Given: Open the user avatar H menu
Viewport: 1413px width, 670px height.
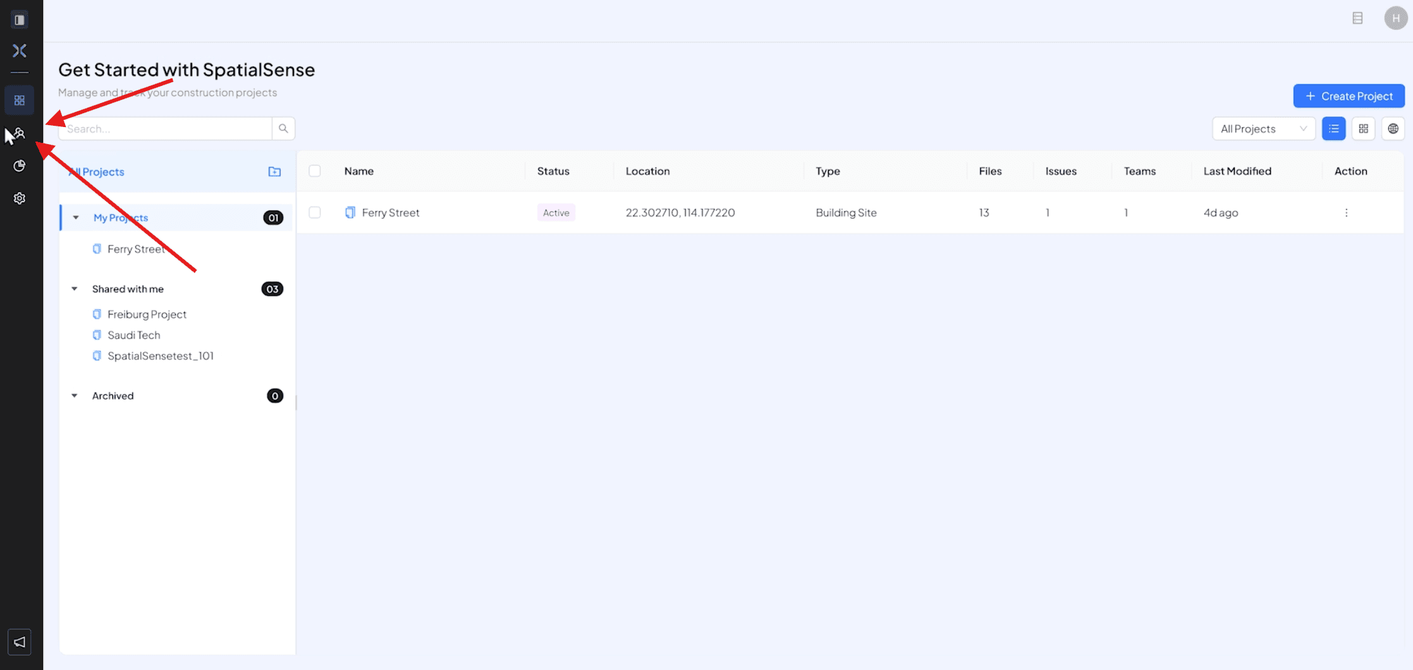Looking at the screenshot, I should click(1395, 18).
